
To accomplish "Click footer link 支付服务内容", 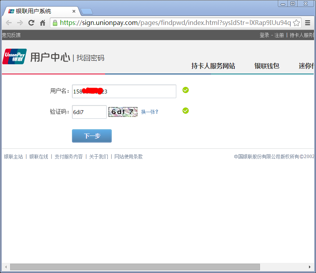I will (x=68, y=157).
